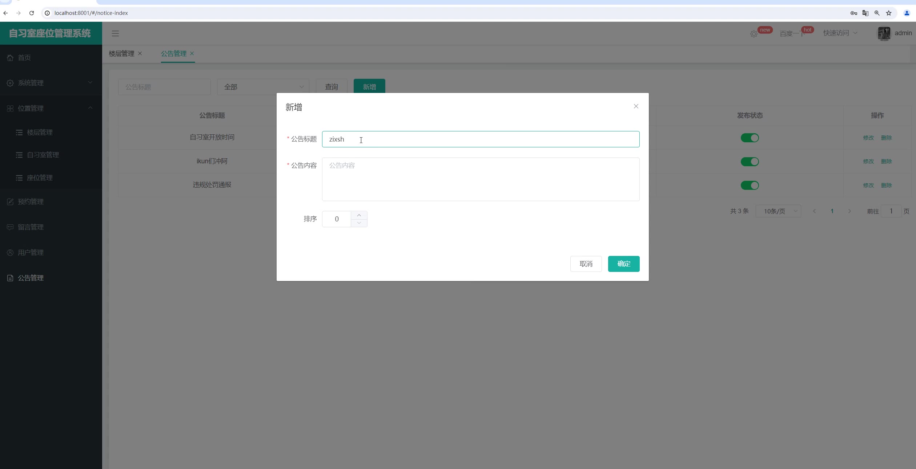Click the 确定 button in dialog

[623, 264]
